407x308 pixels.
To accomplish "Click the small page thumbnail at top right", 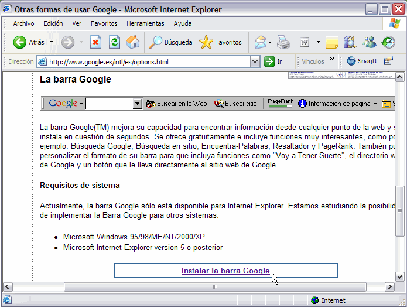I will coord(341,76).
